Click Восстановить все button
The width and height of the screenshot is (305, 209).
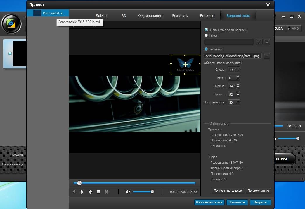point(209,202)
